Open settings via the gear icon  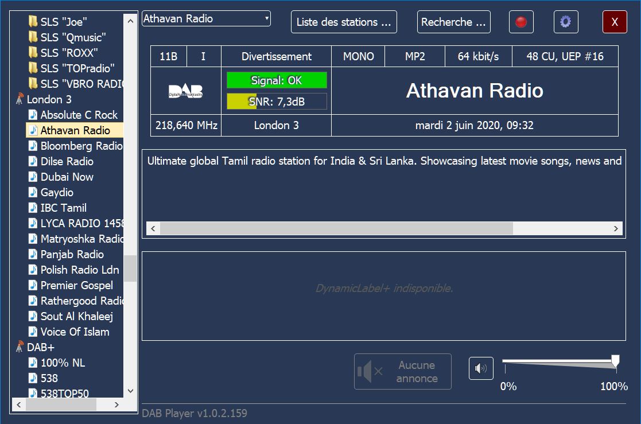pyautogui.click(x=566, y=22)
